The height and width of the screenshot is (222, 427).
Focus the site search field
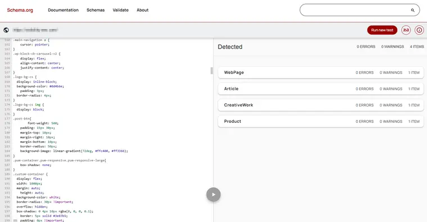pos(360,10)
